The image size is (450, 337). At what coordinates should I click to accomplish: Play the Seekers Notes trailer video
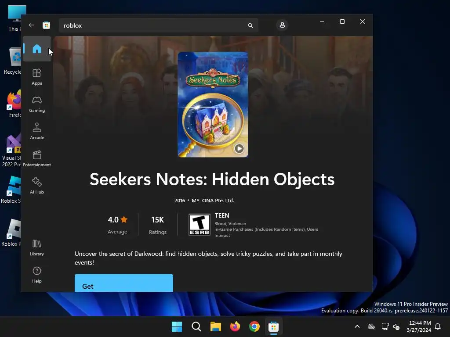(239, 148)
